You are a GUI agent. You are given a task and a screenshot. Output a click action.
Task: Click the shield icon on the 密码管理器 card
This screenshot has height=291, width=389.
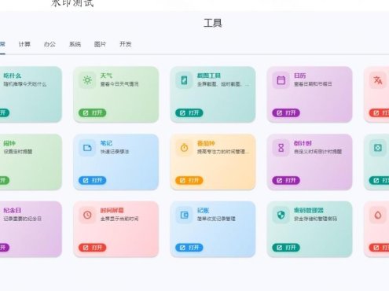point(281,215)
